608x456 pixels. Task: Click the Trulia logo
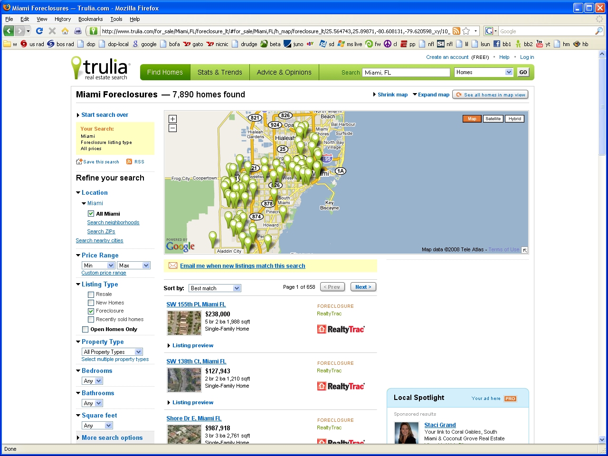click(x=100, y=68)
